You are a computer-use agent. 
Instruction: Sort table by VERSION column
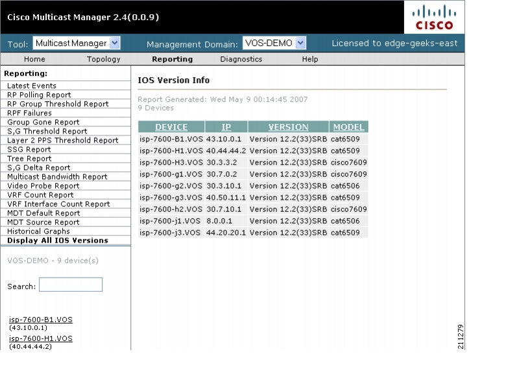(288, 127)
